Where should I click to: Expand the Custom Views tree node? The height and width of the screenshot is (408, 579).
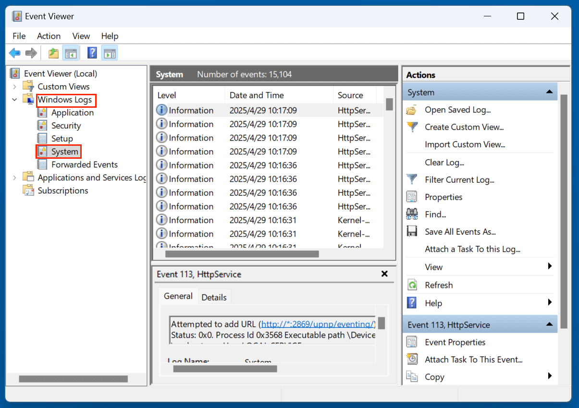14,87
